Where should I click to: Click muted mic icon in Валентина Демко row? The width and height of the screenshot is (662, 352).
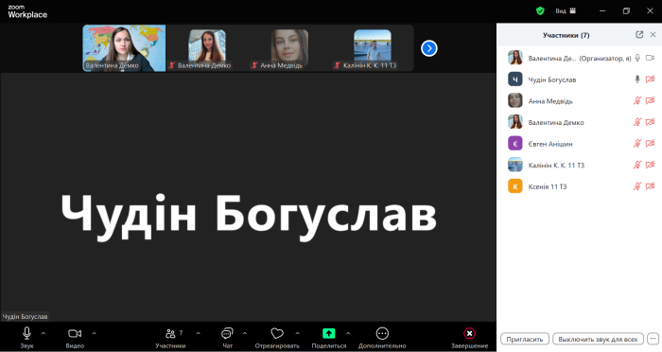637,122
